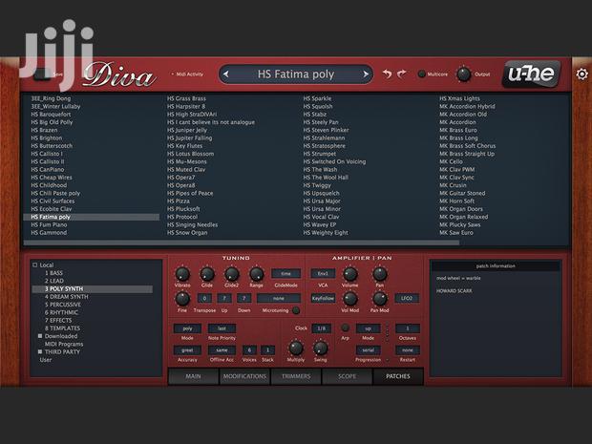Click the Diva logo
Screen dimensions: 592x444
(x=119, y=74)
